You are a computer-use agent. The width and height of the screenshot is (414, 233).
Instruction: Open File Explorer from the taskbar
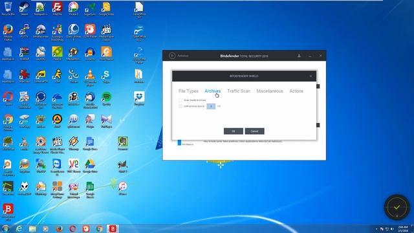[x=32, y=228]
